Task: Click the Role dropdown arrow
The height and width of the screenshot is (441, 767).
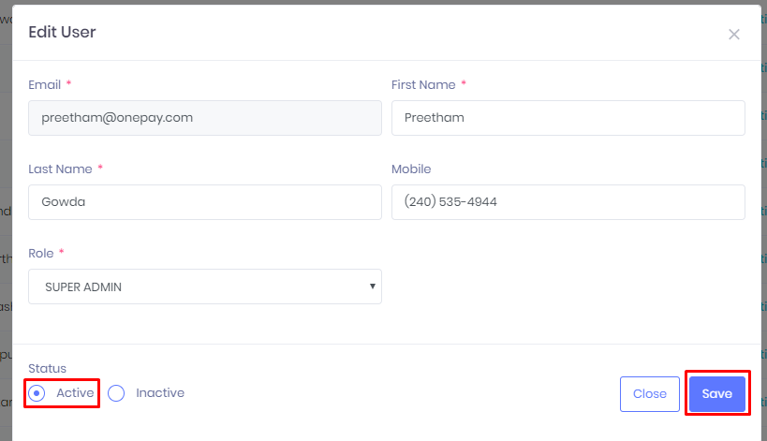Action: [372, 287]
